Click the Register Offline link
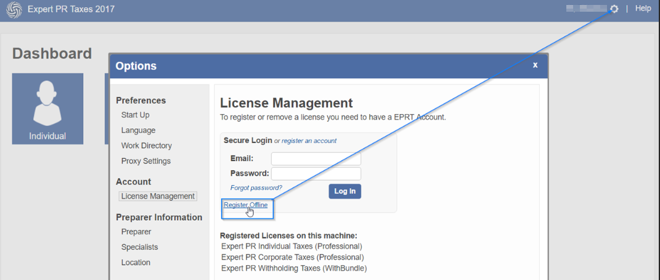Screen dimensions: 660x280 [245, 205]
